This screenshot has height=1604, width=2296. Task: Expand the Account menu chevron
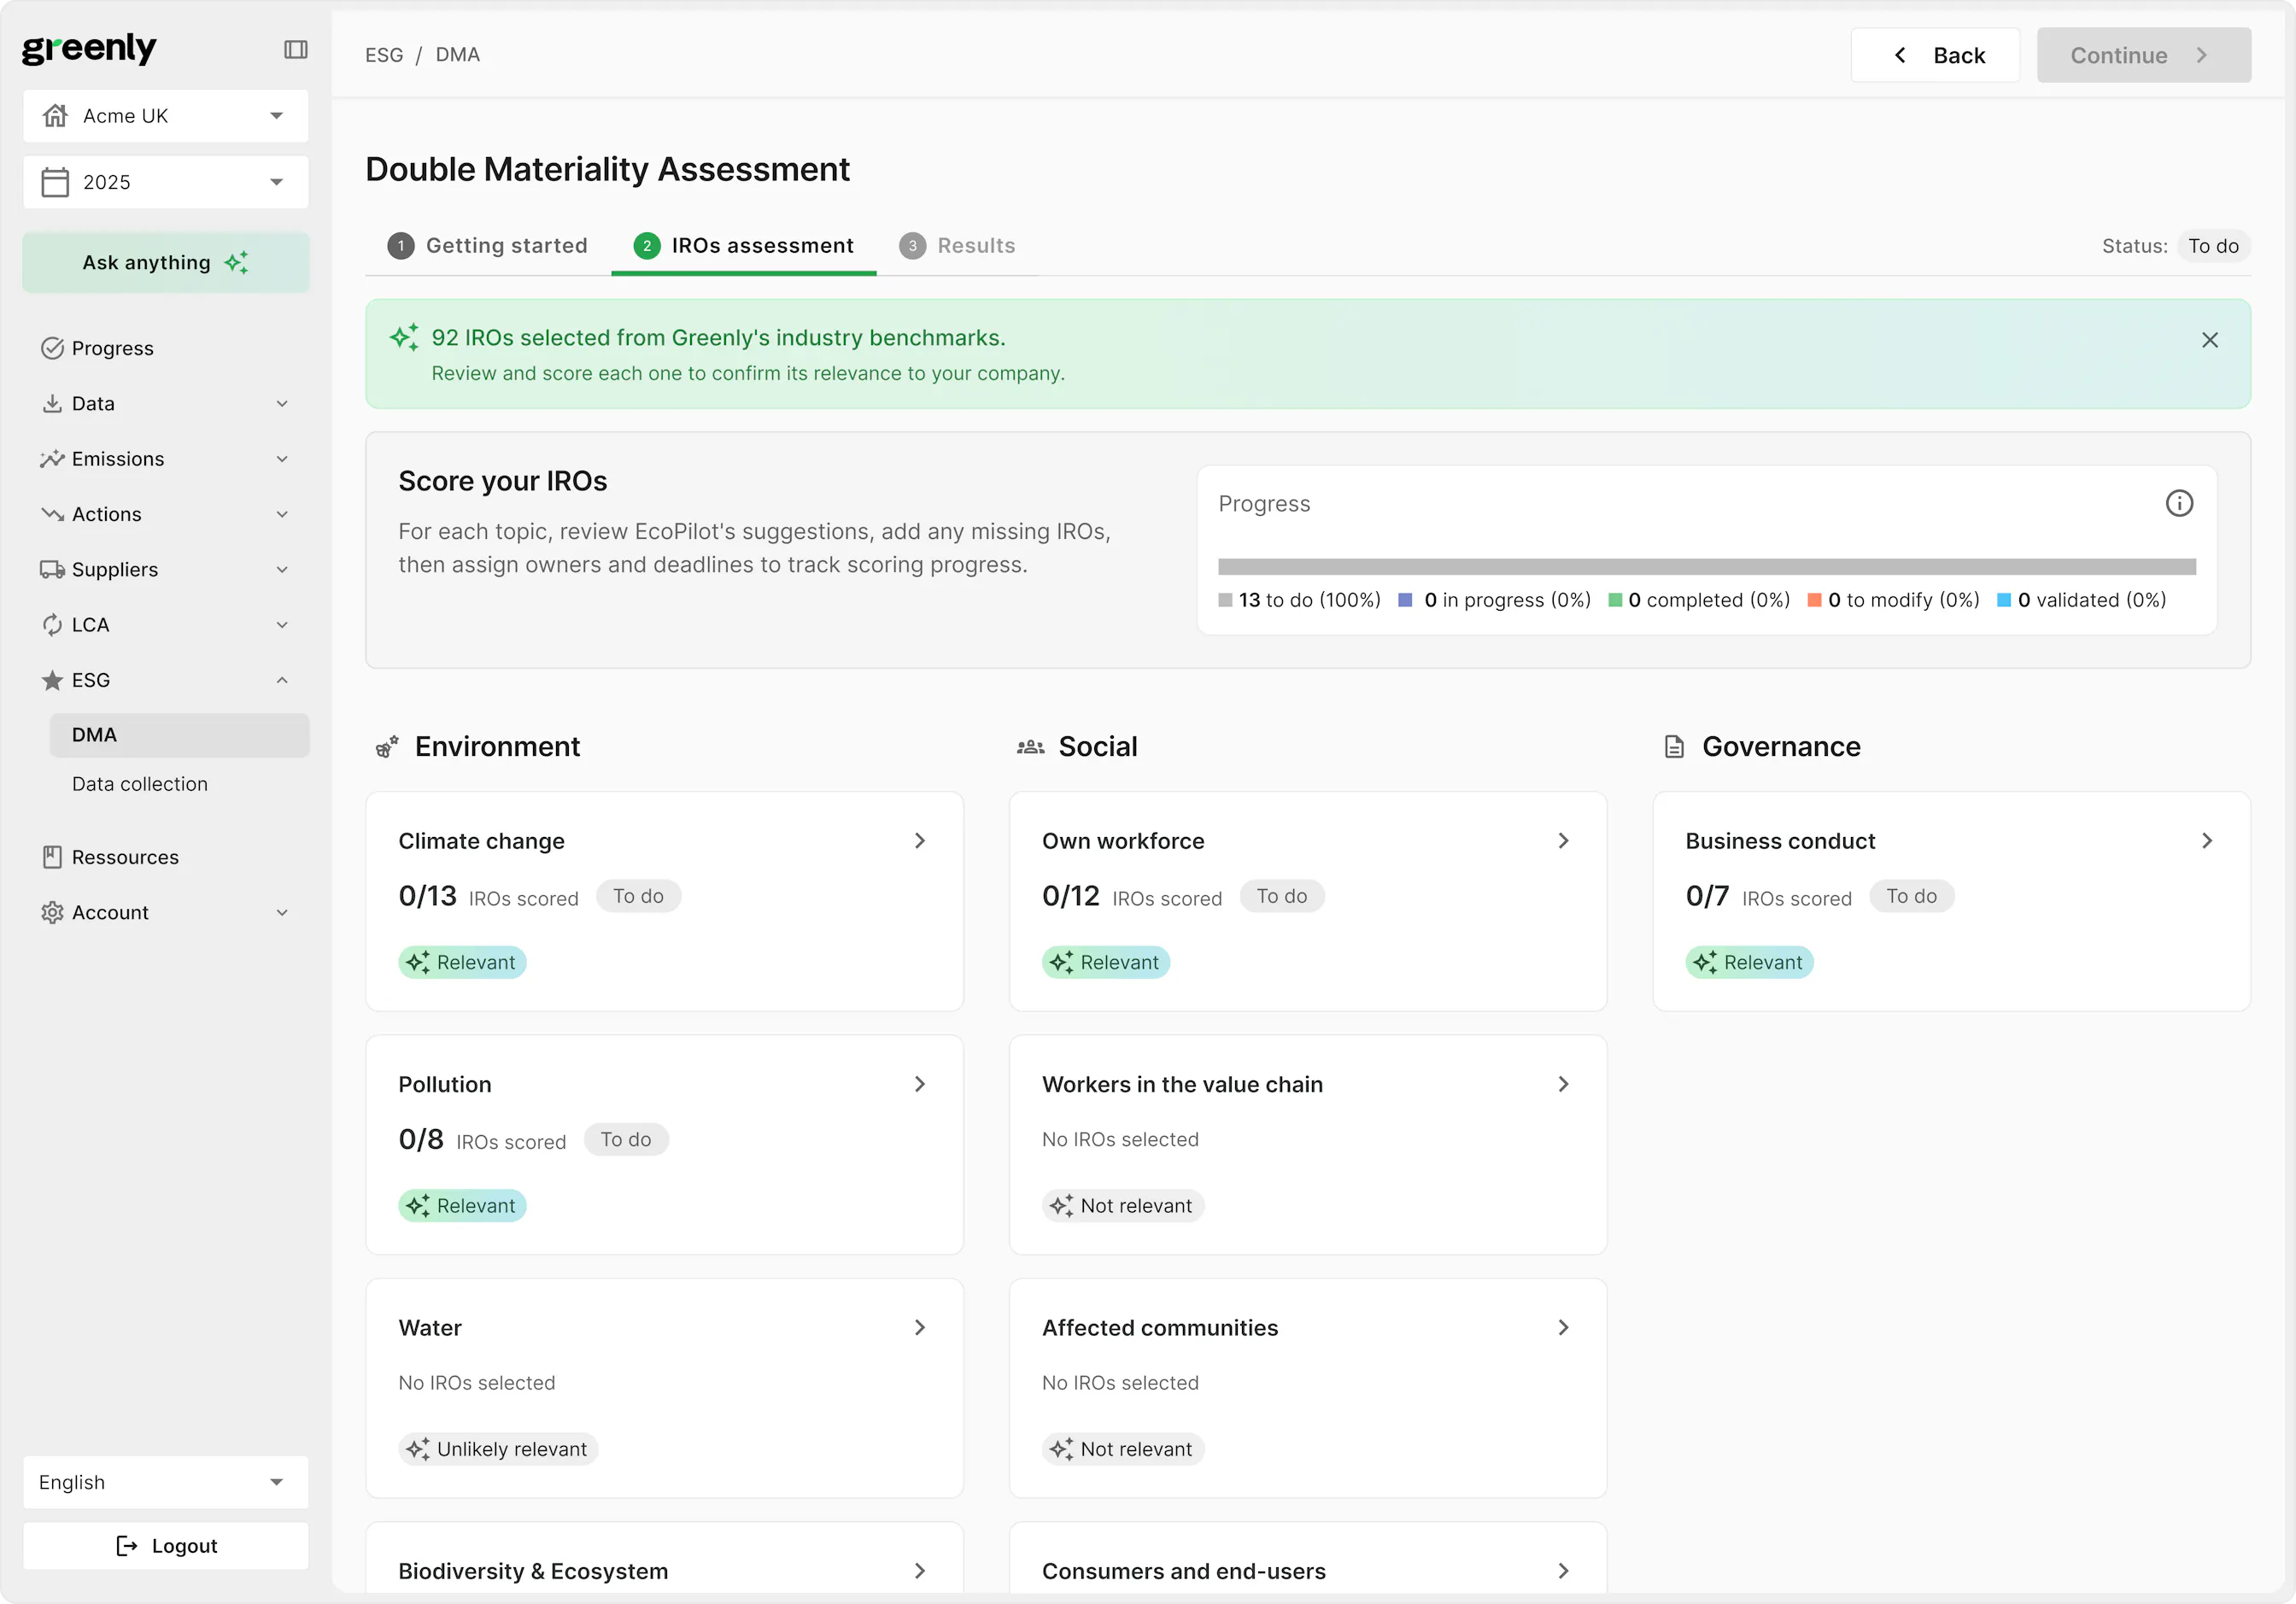[282, 912]
